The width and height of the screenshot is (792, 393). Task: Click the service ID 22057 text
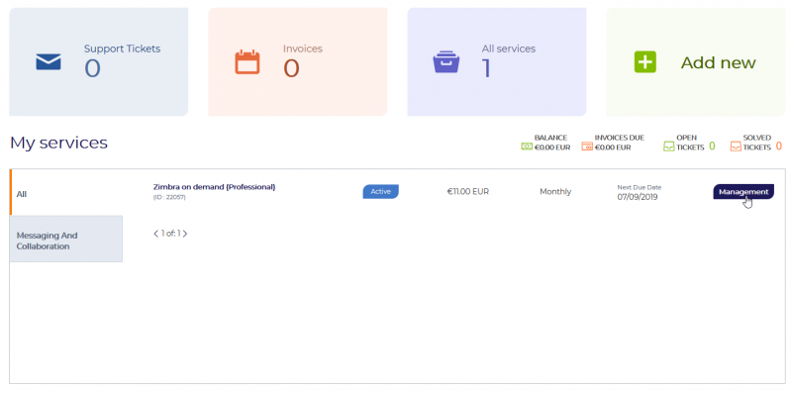[169, 197]
